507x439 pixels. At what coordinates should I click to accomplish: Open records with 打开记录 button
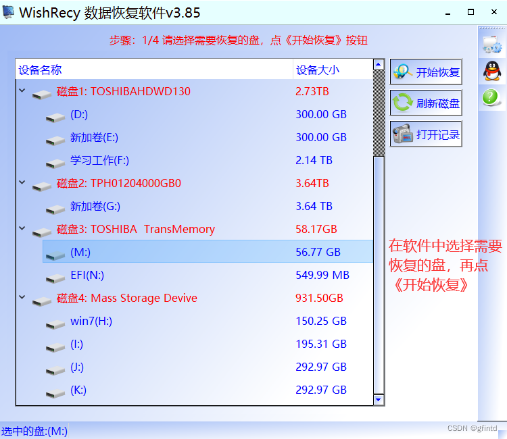coord(426,134)
